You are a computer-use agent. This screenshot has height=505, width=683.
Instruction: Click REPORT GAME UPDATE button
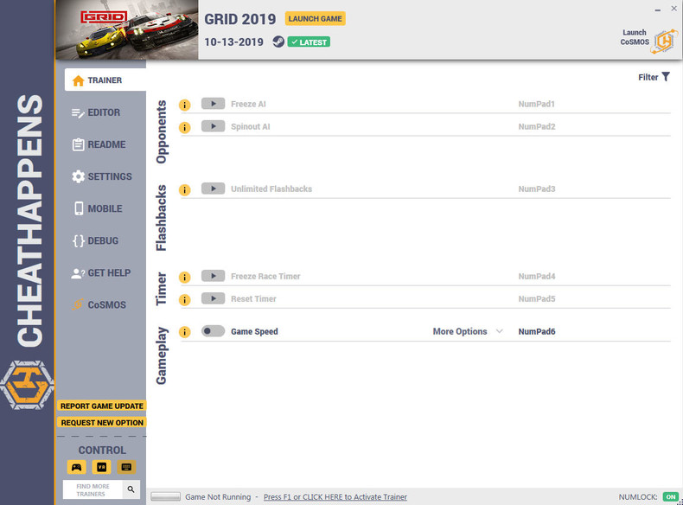(x=102, y=406)
